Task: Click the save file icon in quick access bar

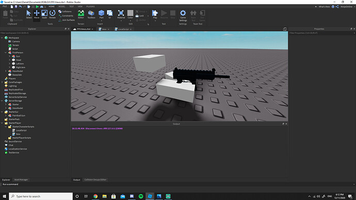Action: (16, 7)
